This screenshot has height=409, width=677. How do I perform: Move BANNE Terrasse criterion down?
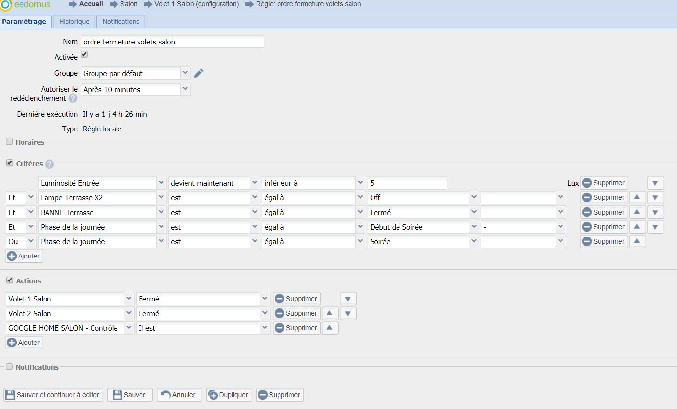pos(655,212)
